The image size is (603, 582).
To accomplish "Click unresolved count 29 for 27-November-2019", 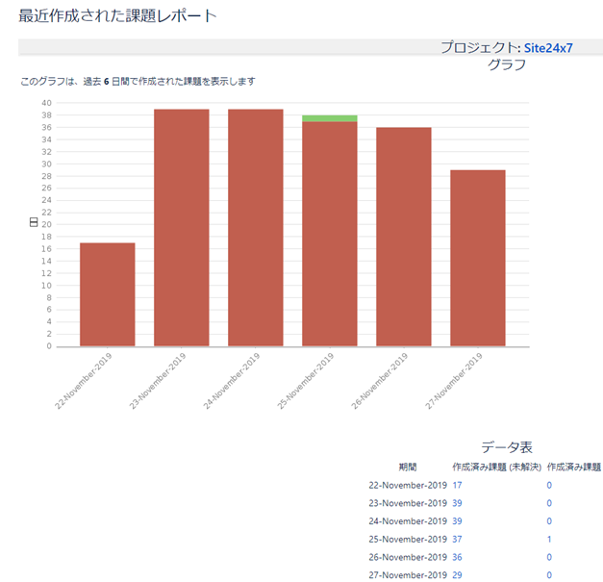I will pos(457,575).
